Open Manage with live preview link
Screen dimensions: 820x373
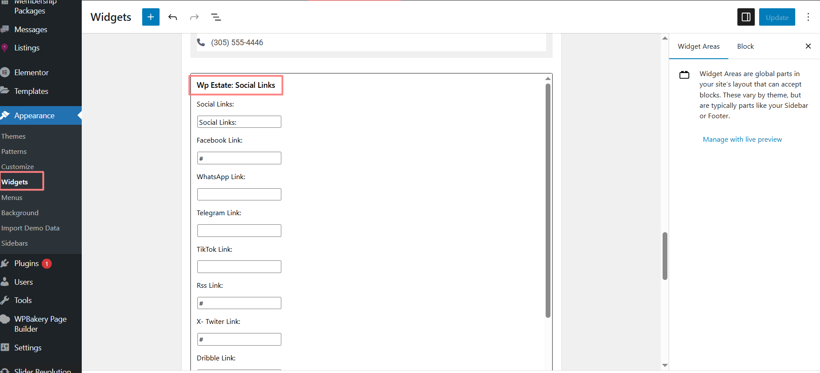[x=742, y=139]
